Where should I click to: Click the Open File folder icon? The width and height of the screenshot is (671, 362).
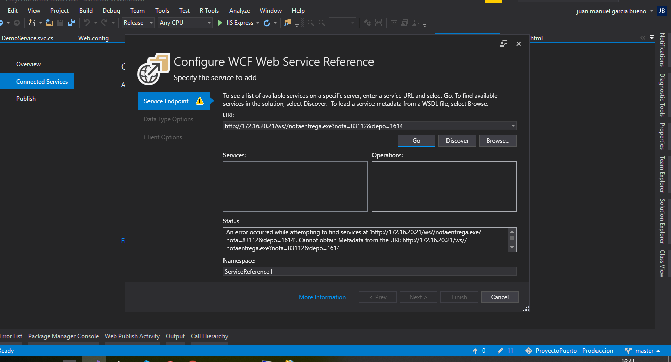coord(49,23)
